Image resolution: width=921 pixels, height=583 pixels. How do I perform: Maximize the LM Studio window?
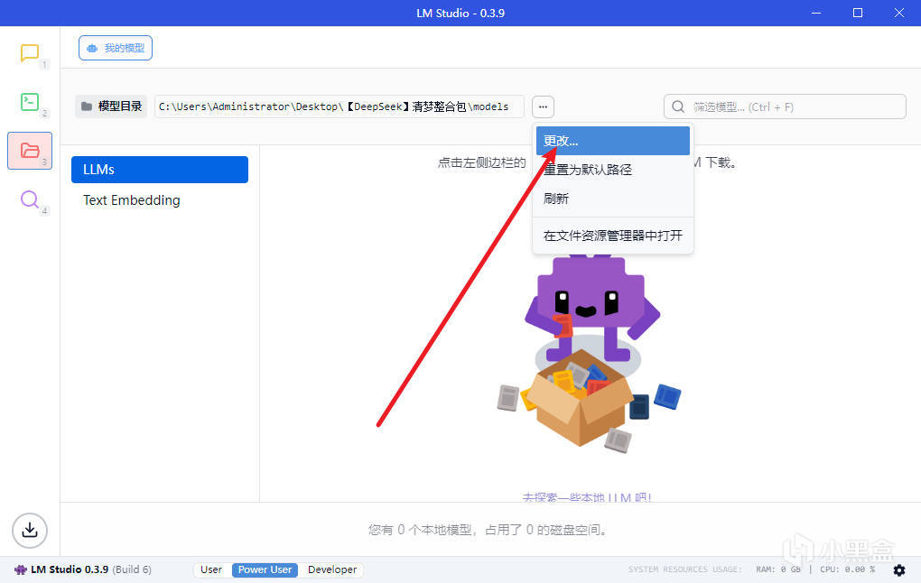[858, 13]
